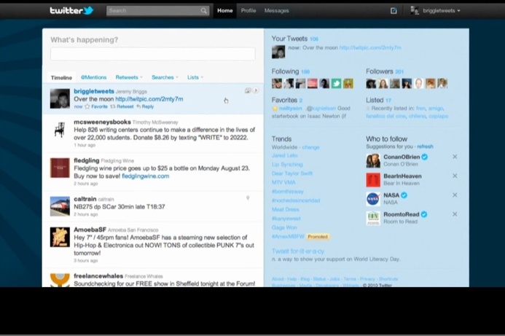Dismiss RoomtoRead follow suggestion
This screenshot has width=505, height=336.
(x=455, y=214)
